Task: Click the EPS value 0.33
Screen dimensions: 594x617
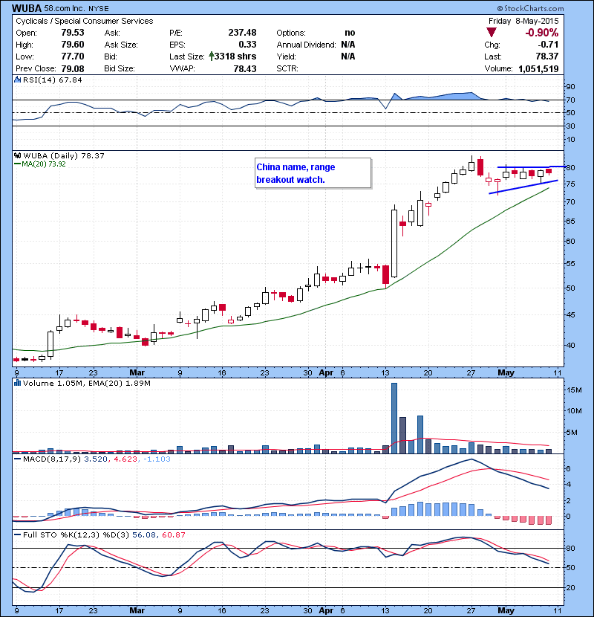Action: point(247,45)
